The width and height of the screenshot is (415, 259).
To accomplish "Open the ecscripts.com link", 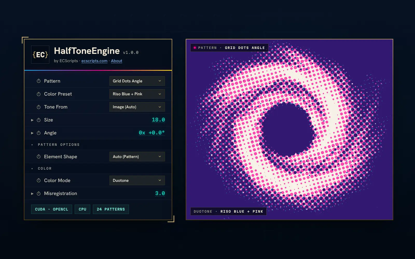I will [x=94, y=61].
